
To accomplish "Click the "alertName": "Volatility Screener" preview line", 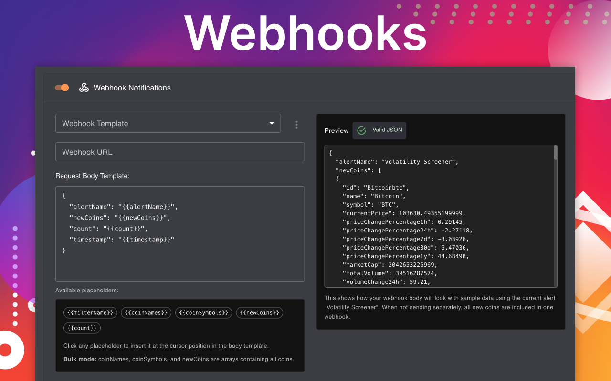I will coord(397,162).
